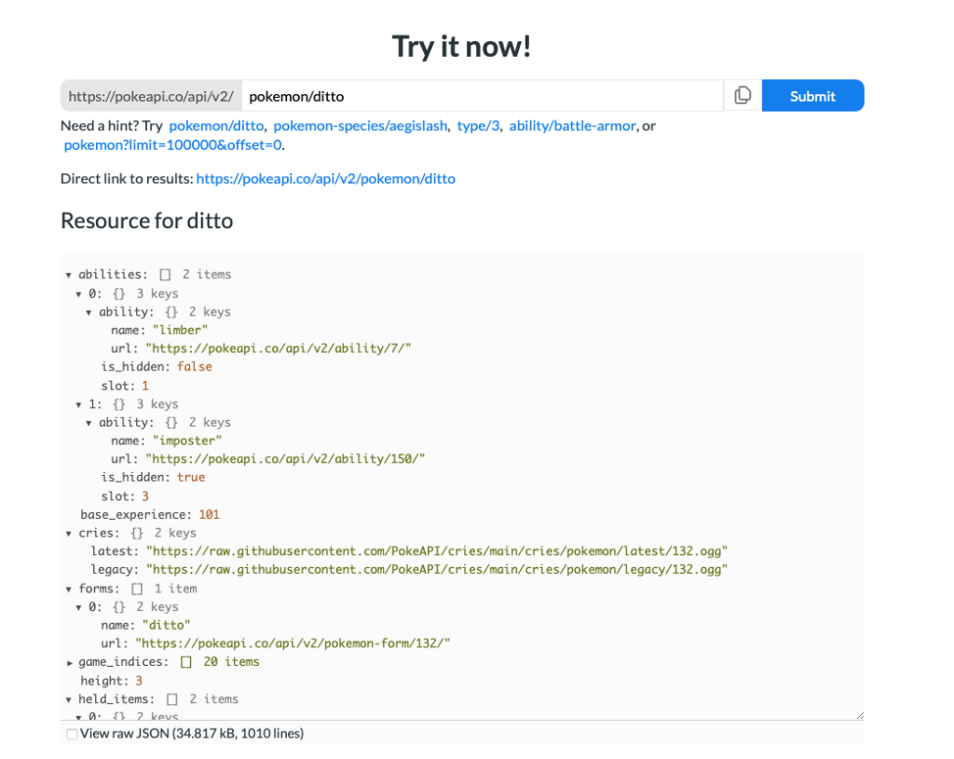Copy the API URL with the clipboard icon
Screen dimensions: 954x759
point(743,96)
